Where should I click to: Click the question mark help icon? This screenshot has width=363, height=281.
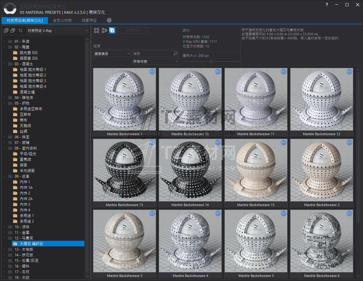click(x=327, y=5)
